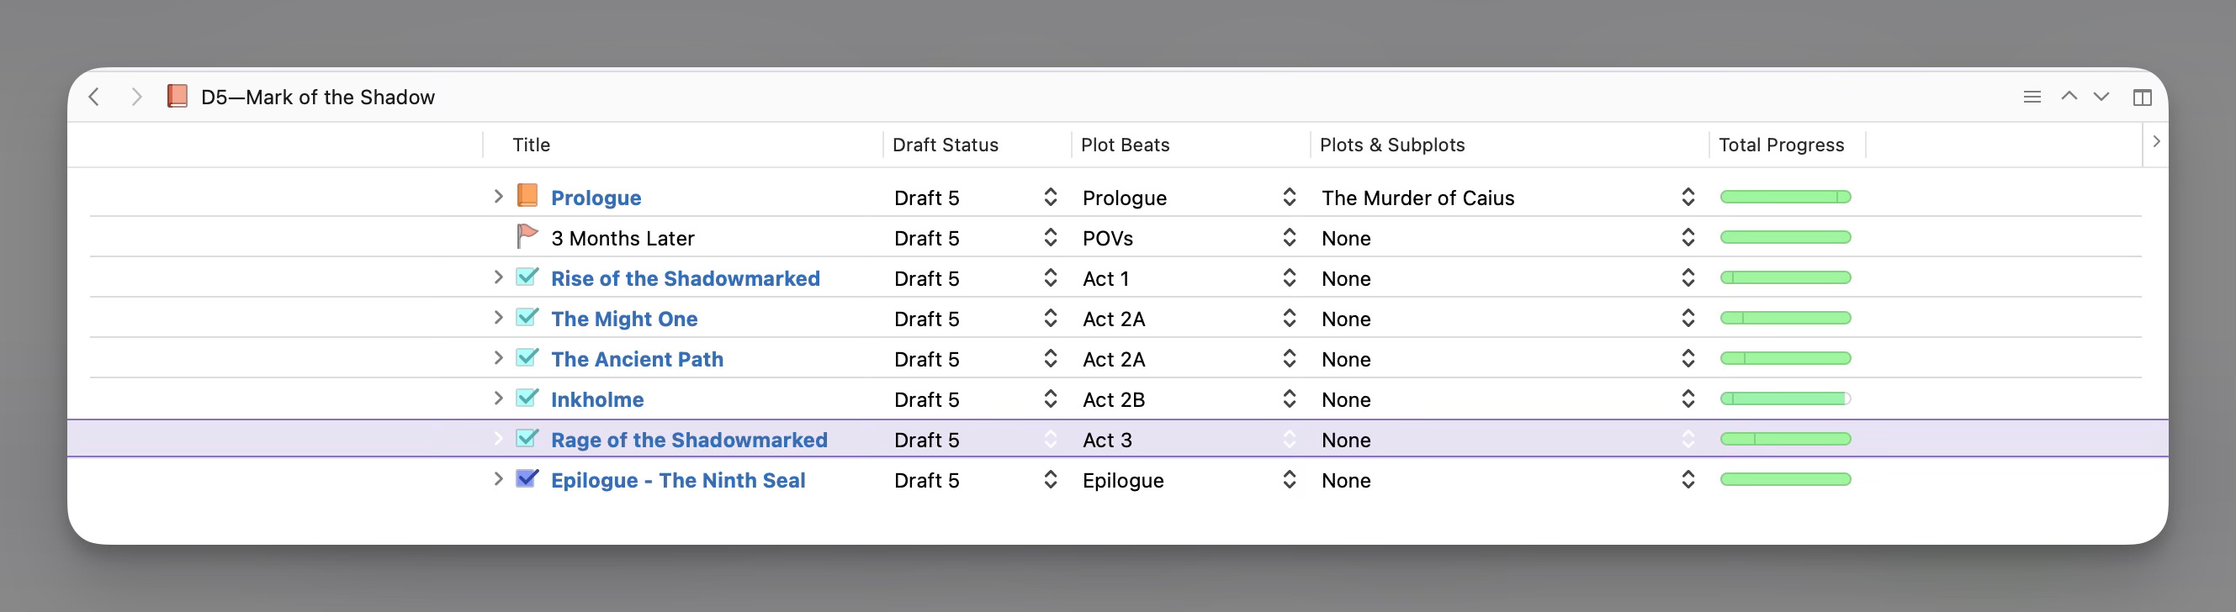This screenshot has height=612, width=2236.
Task: Open Plot Beats dropdown showing Act 2B
Action: pyautogui.click(x=1289, y=398)
